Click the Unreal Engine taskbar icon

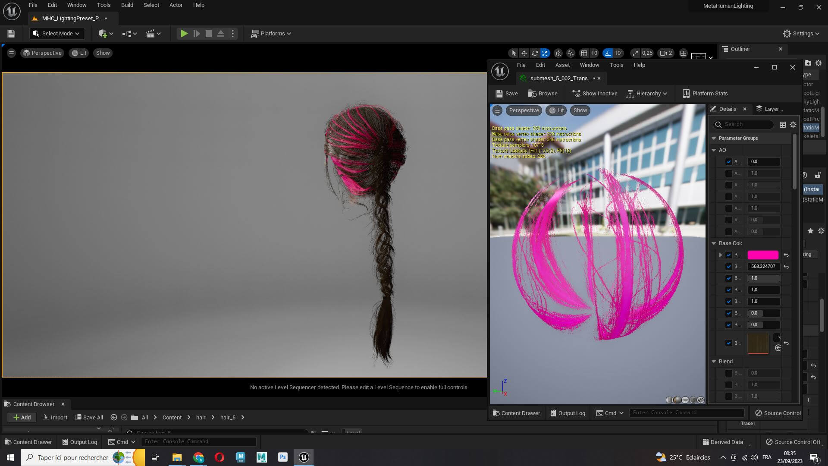point(304,457)
